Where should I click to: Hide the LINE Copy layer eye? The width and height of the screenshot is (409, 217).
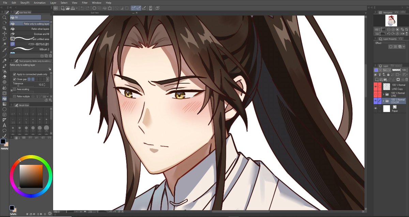(376, 87)
